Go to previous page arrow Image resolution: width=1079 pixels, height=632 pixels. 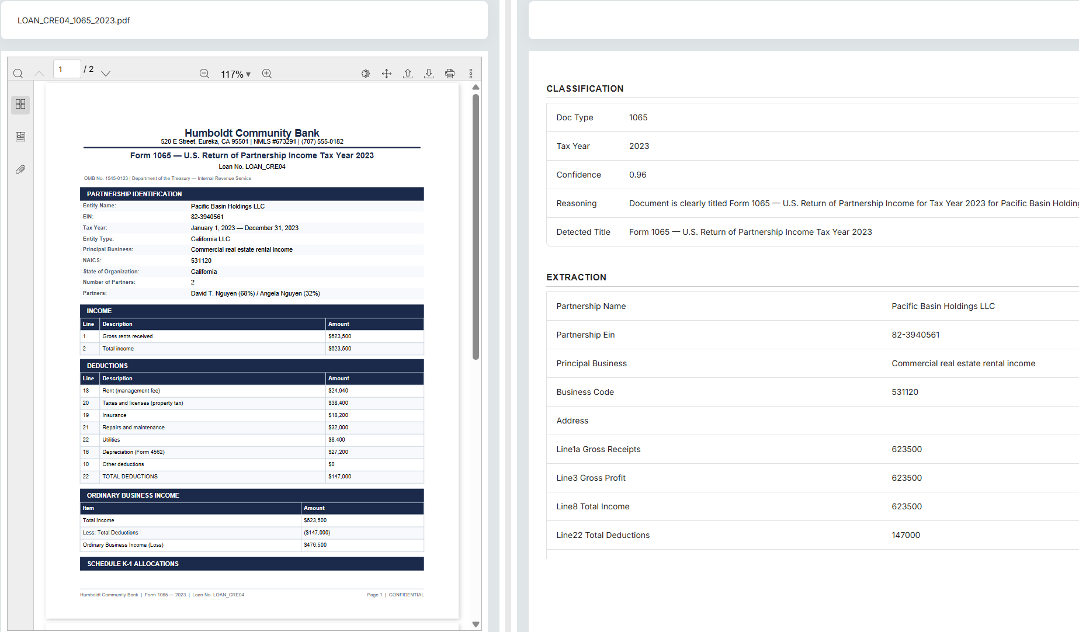tap(39, 74)
